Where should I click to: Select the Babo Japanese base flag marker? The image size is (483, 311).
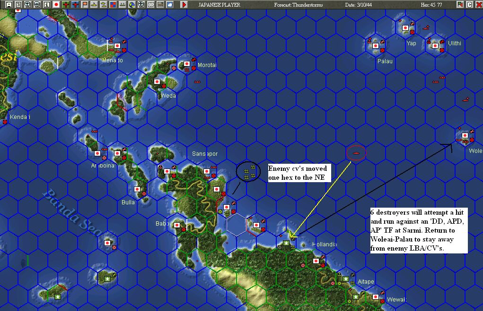point(177,225)
